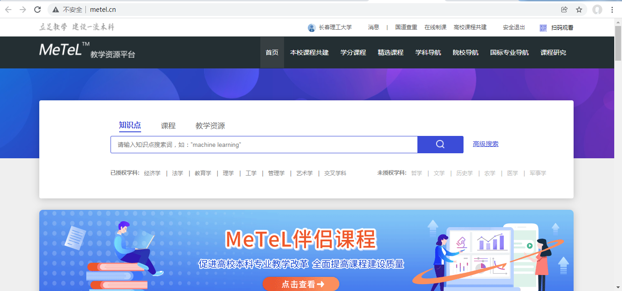The width and height of the screenshot is (622, 291).
Task: Click the unauthorized 军事学 discipline
Action: point(538,173)
